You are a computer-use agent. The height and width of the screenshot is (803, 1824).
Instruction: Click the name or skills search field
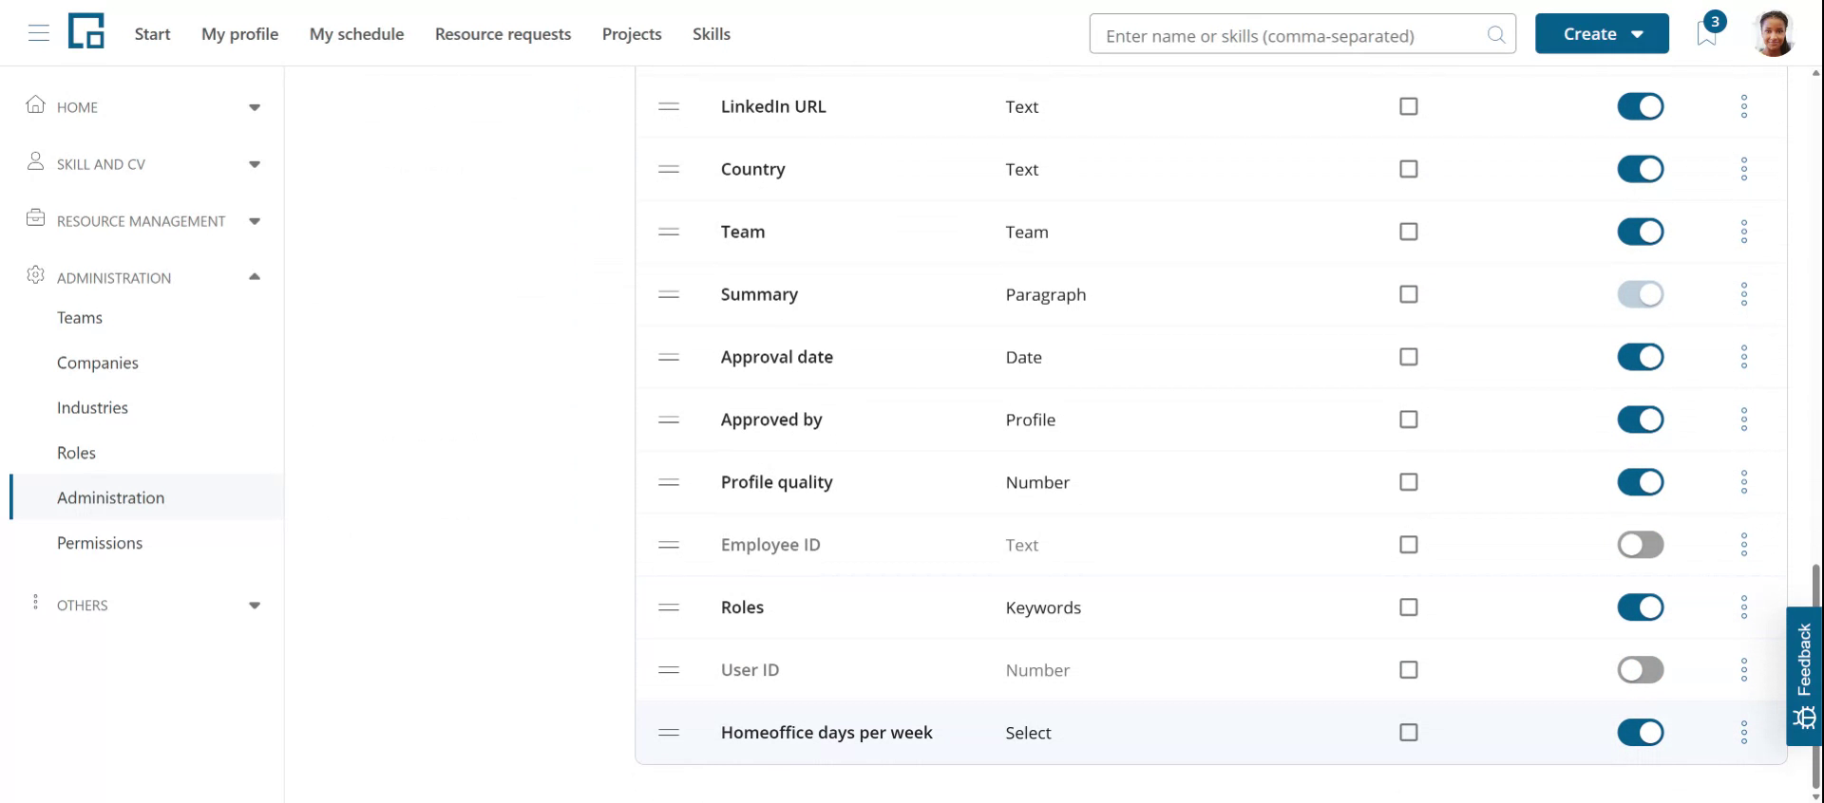coord(1302,34)
